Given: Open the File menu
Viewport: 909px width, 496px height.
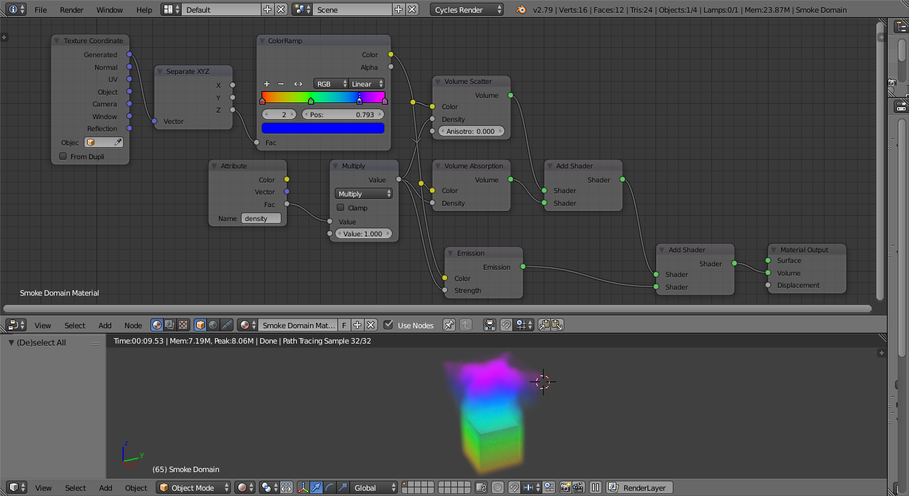Looking at the screenshot, I should click(x=41, y=10).
